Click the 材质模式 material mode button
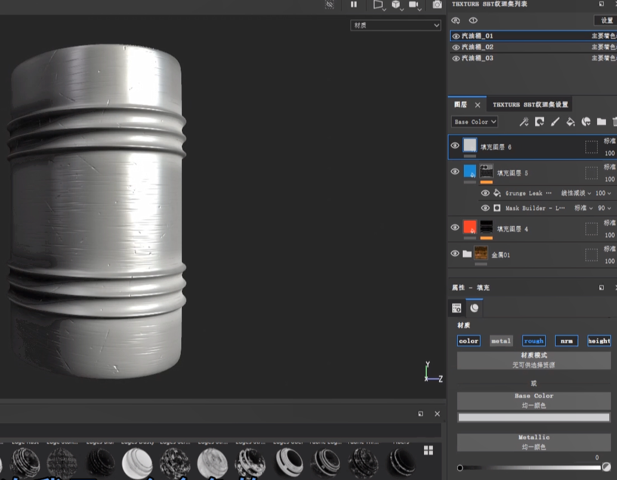The height and width of the screenshot is (480, 617). tap(533, 360)
